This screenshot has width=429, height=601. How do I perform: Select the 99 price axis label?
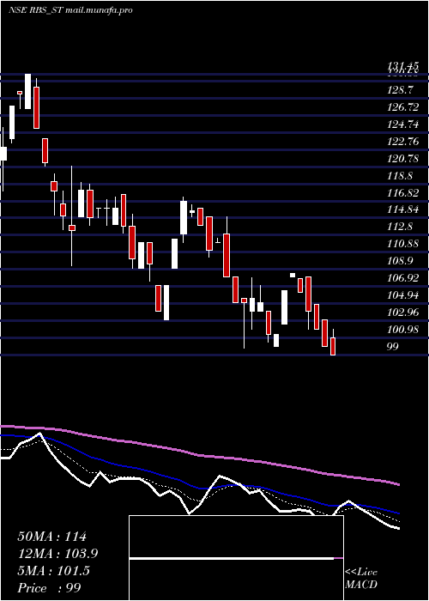tap(393, 347)
